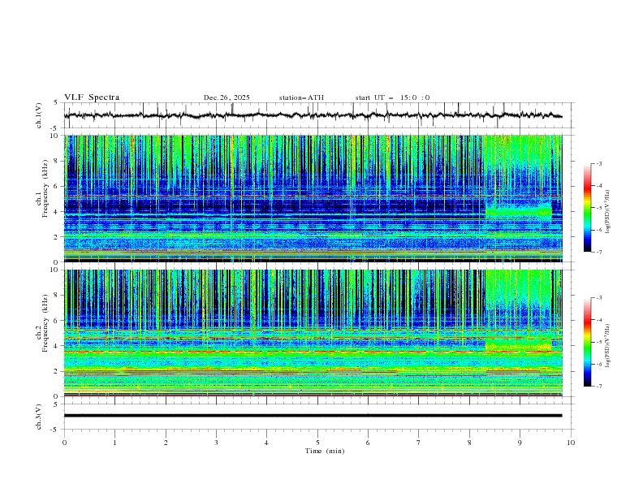Click time axis tick label "6"
Screen dimensions: 643x497
point(368,443)
